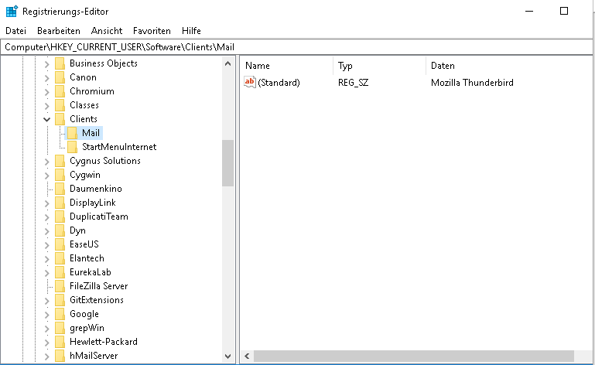595x365 pixels.
Task: Click the values pane scroll left arrow
Action: 247,356
